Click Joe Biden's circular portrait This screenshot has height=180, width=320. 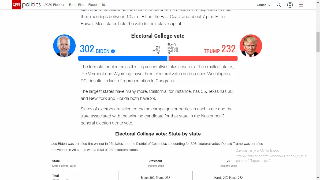(x=64, y=46)
